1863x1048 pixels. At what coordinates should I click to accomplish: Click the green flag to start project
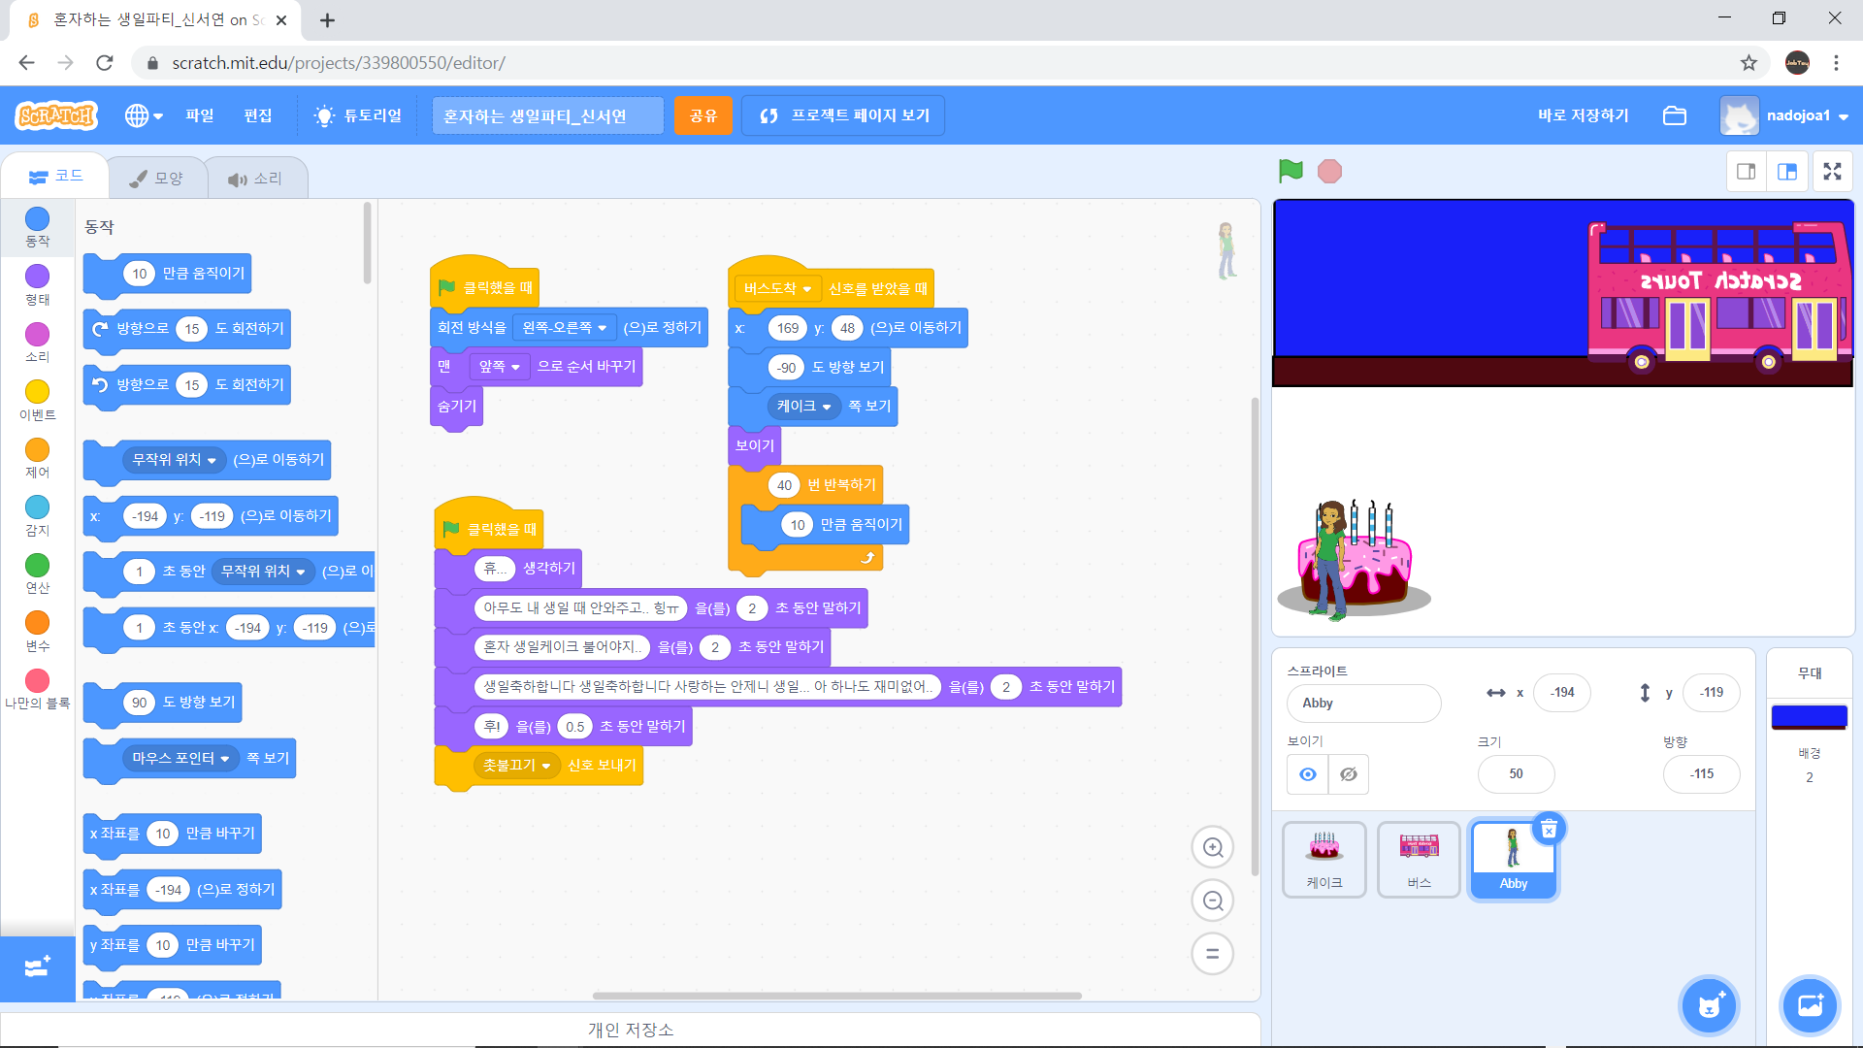pyautogui.click(x=1291, y=172)
